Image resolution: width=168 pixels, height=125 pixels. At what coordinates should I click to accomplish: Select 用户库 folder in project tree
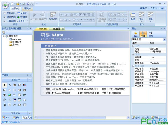[x=15, y=45]
